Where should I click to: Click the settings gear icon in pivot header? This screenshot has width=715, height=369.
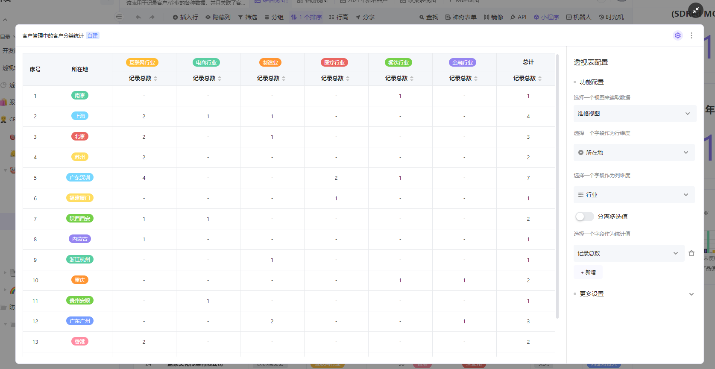pos(677,35)
